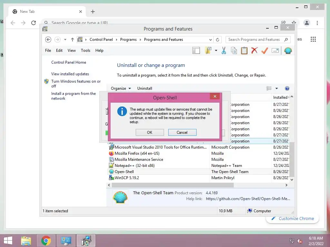Image resolution: width=330 pixels, height=247 pixels.
Task: Open a new Chrome tab with plus
Action: point(93,12)
